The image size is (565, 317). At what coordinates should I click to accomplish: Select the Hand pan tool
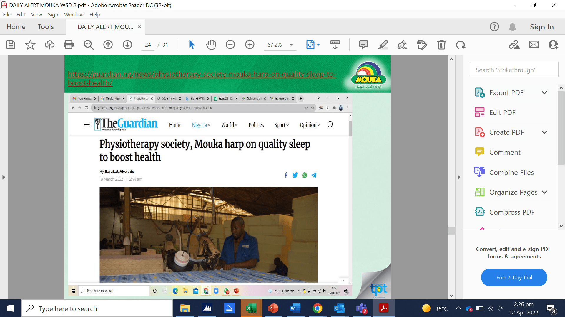click(x=211, y=45)
